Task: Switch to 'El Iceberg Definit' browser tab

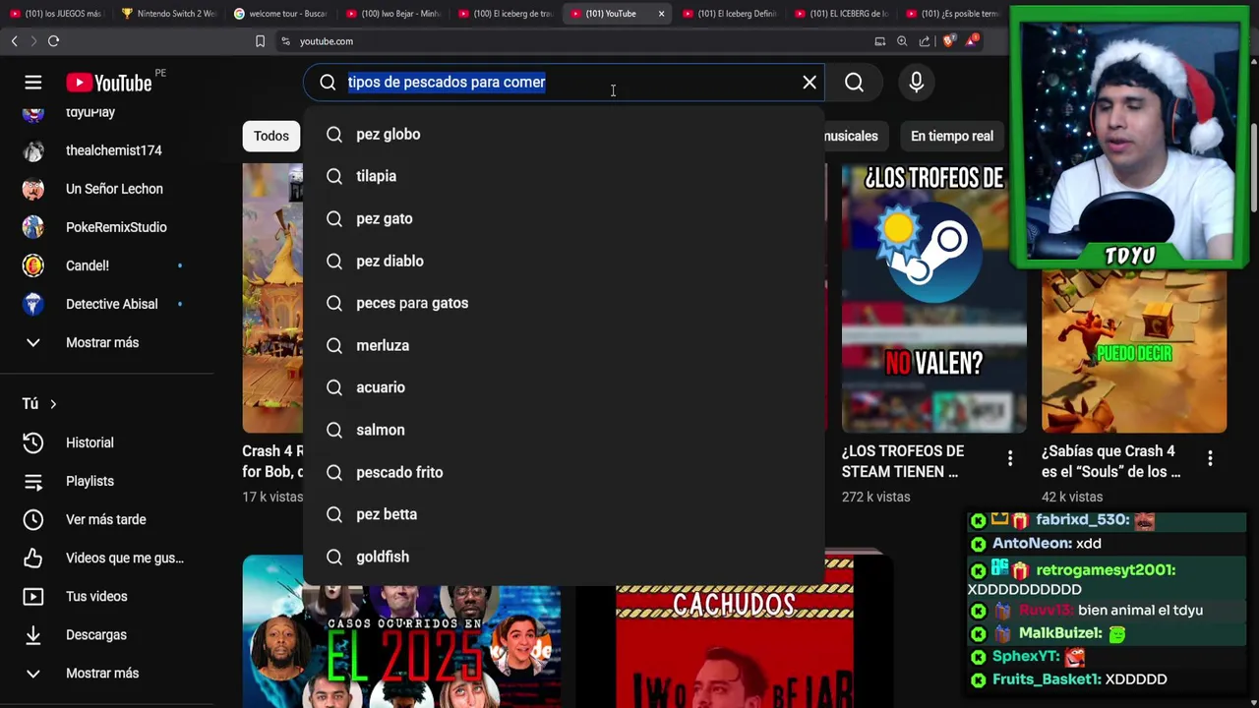Action: 729,14
